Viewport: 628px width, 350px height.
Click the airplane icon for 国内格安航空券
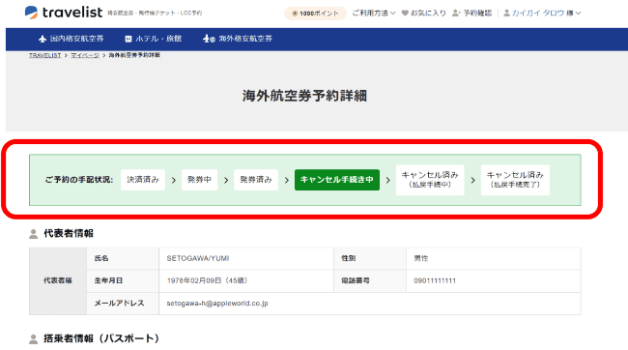pyautogui.click(x=43, y=39)
